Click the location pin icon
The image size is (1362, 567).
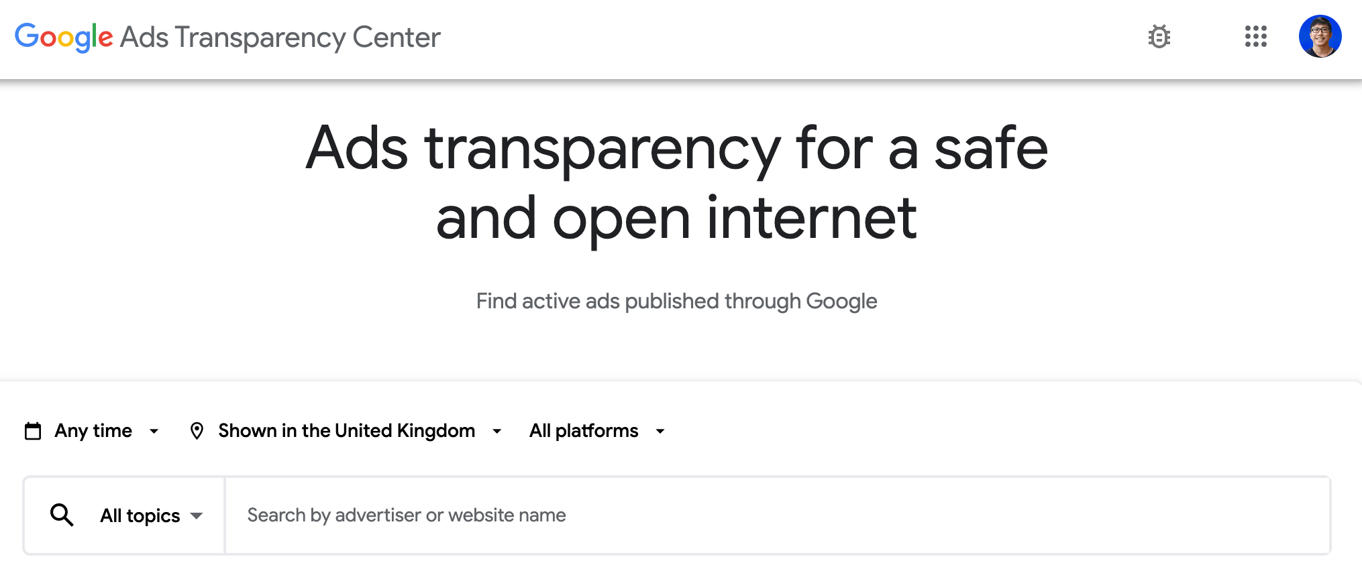(x=197, y=431)
